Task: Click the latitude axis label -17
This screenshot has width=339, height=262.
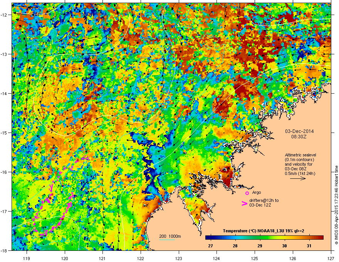Action: pyautogui.click(x=4, y=211)
